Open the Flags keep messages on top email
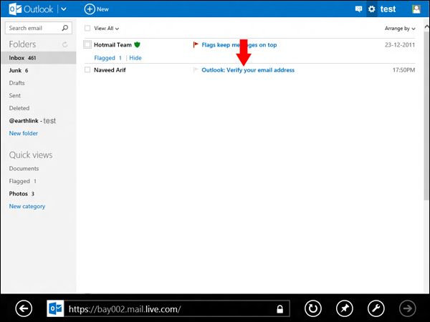This screenshot has width=430, height=322. [239, 45]
